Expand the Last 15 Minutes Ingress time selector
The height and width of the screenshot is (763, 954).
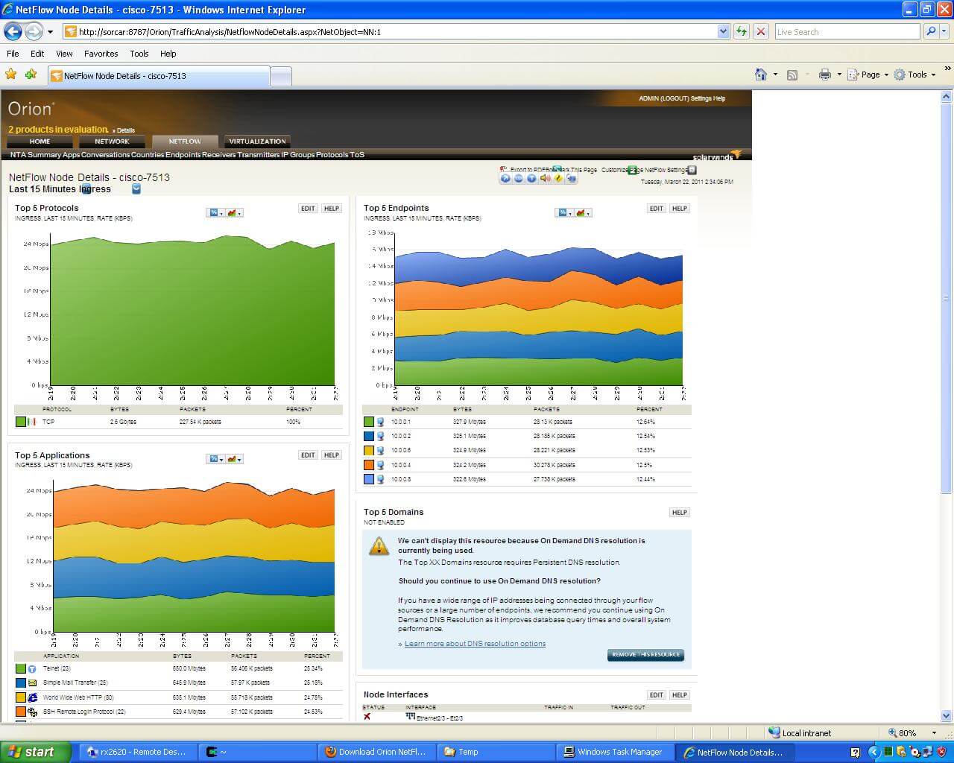tap(136, 189)
